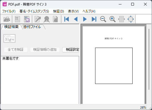Click the square box on the PDF page
The height and width of the screenshot is (110, 152).
click(x=114, y=66)
